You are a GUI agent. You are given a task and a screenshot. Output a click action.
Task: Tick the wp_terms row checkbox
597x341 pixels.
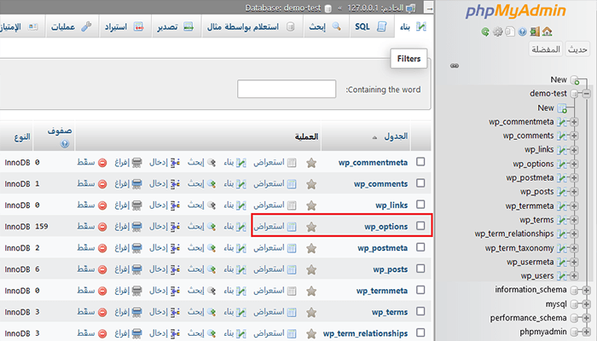420,311
